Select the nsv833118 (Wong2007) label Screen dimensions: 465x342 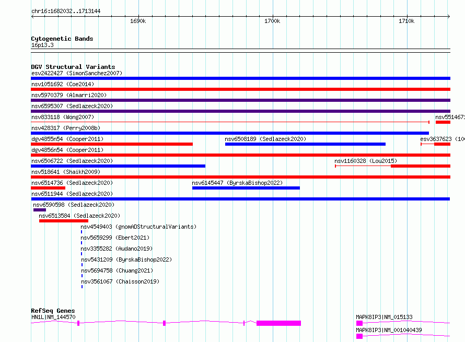63,117
